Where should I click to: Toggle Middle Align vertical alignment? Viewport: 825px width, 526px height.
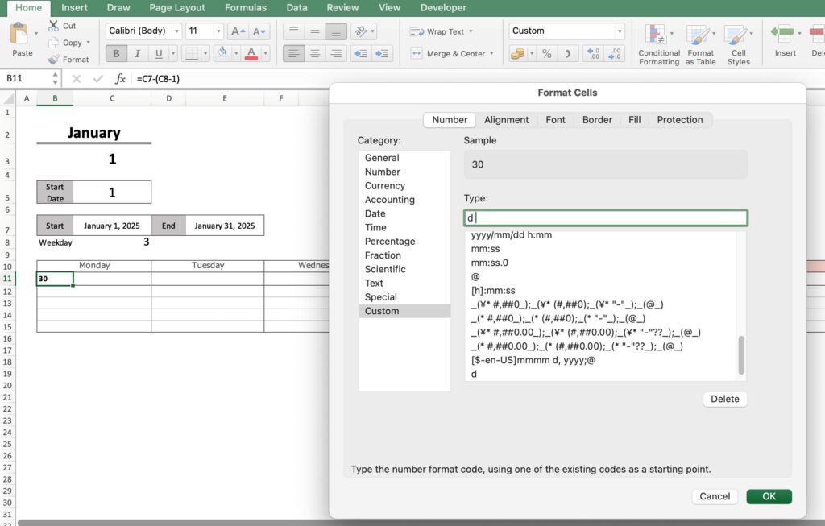(315, 31)
